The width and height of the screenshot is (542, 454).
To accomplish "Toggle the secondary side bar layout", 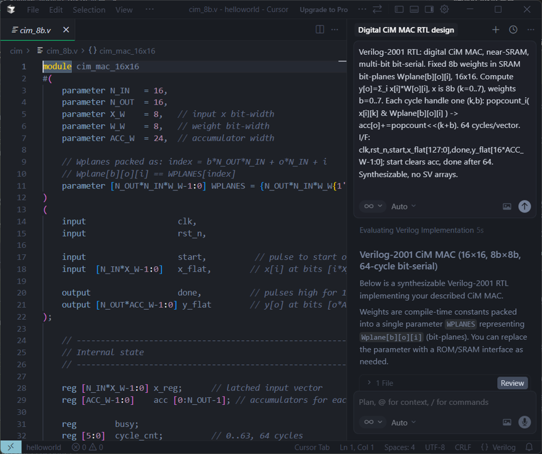I will 429,9.
